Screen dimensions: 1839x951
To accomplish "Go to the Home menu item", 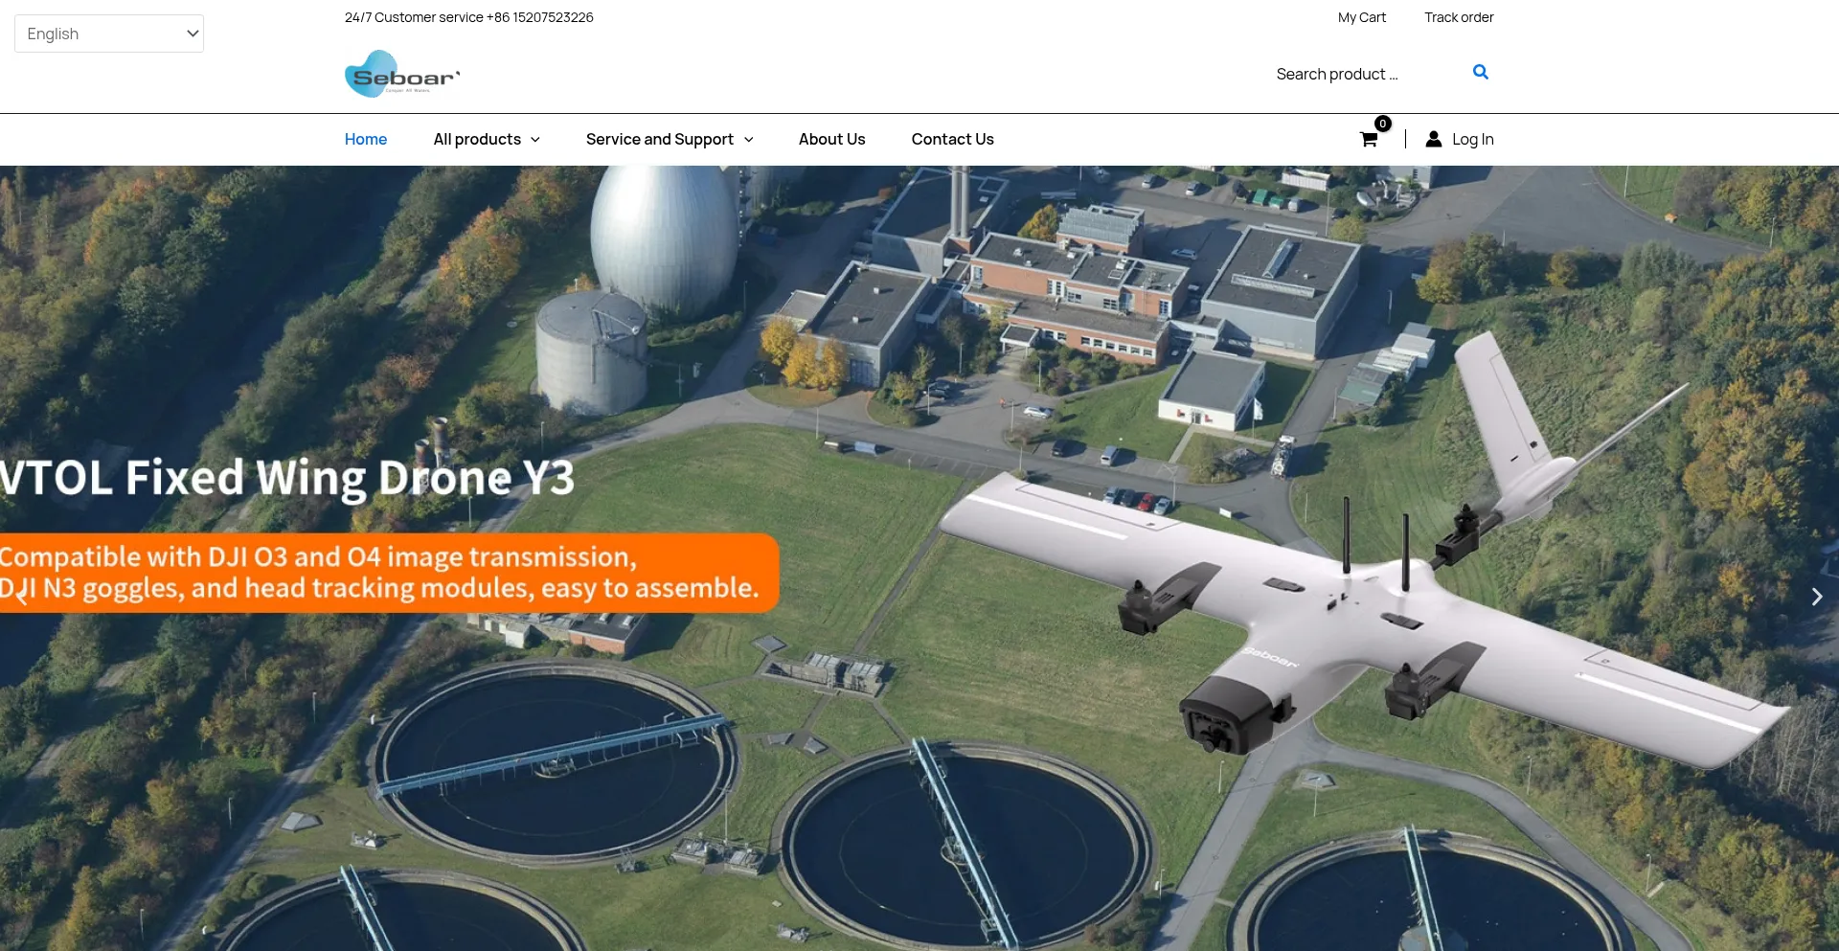I will click(x=366, y=139).
